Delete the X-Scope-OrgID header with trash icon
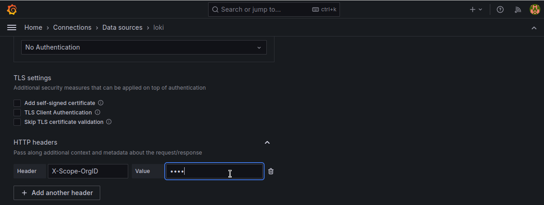Viewport: 544px width, 205px height. click(x=271, y=171)
